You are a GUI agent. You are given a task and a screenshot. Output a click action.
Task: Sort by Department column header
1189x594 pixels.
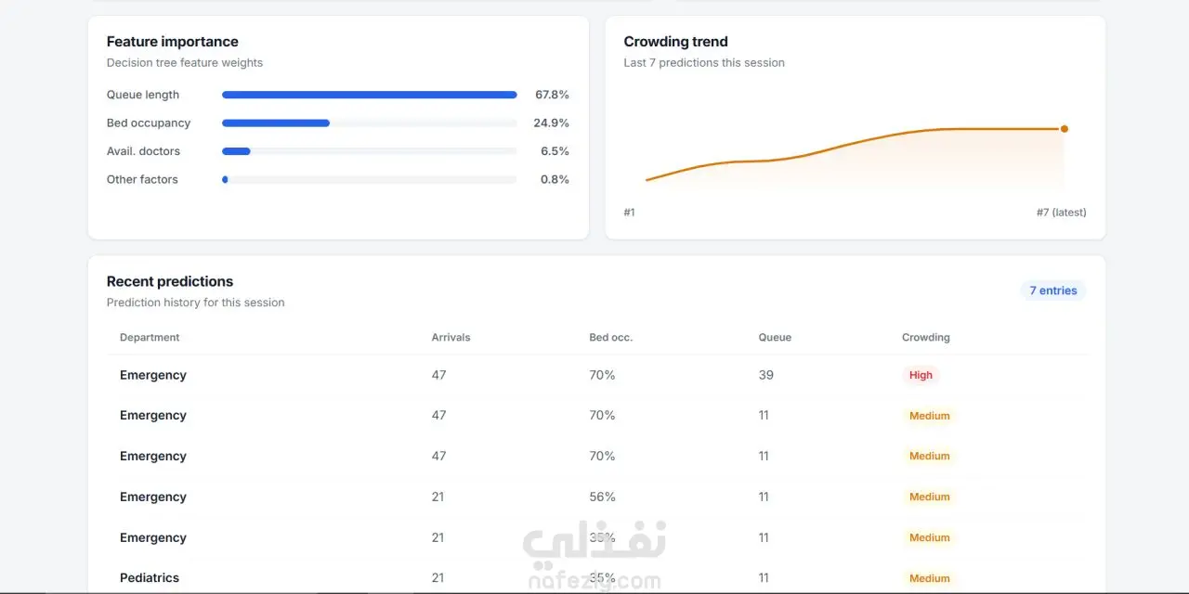point(150,338)
